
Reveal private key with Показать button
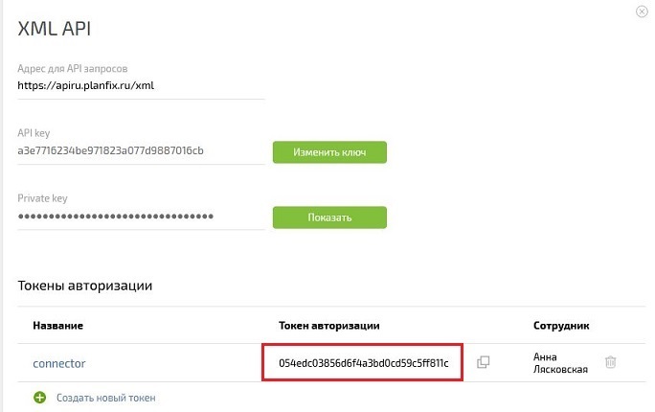point(329,217)
